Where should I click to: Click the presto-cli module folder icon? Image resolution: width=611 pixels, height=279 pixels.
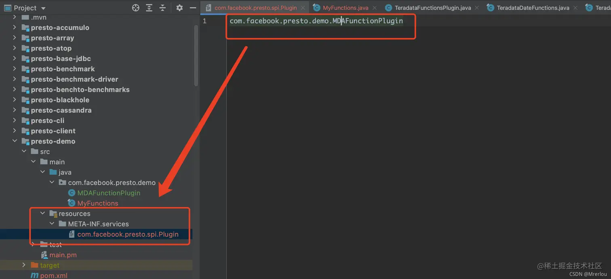tap(25, 120)
